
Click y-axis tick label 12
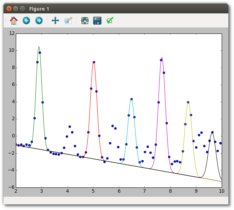pos(12,33)
